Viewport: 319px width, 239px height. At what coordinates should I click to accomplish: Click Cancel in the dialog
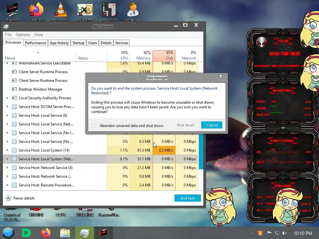(x=212, y=125)
